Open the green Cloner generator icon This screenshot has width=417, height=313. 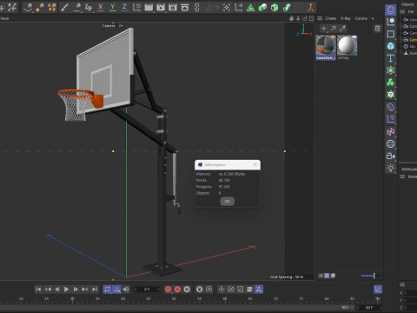coord(391,83)
